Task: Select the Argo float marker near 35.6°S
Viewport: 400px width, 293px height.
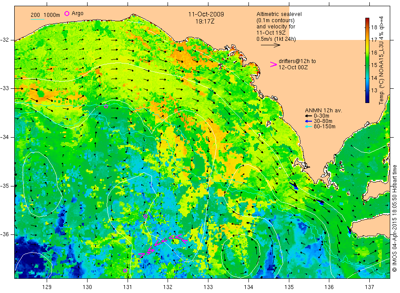Action: (145, 216)
